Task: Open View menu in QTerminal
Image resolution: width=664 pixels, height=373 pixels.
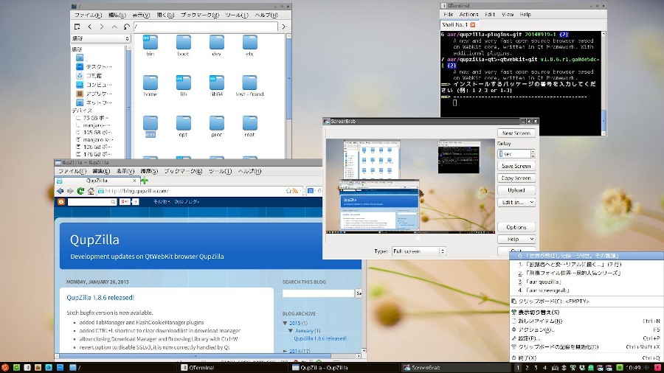Action: pos(508,15)
